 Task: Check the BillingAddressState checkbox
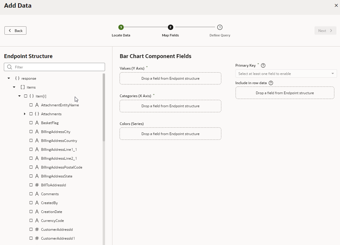point(31,176)
